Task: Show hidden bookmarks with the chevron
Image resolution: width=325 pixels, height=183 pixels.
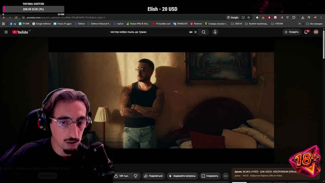Action: 300,24
